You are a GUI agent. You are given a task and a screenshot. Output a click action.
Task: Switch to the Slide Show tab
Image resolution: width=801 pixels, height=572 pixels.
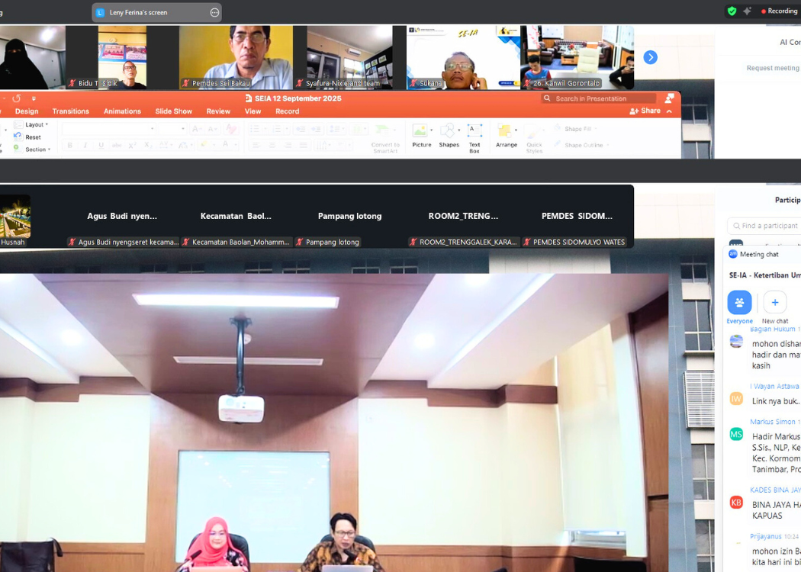click(x=173, y=111)
